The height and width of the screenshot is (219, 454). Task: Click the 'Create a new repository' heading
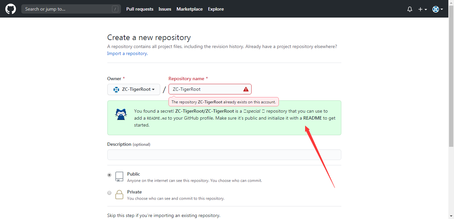149,37
